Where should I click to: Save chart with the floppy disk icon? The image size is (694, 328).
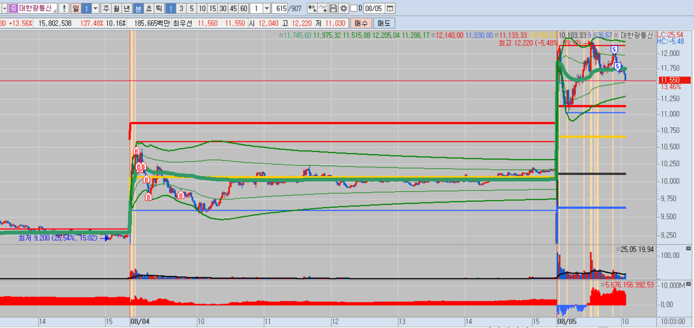pos(333,8)
